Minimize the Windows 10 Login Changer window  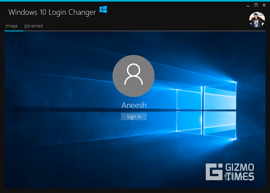point(248,5)
